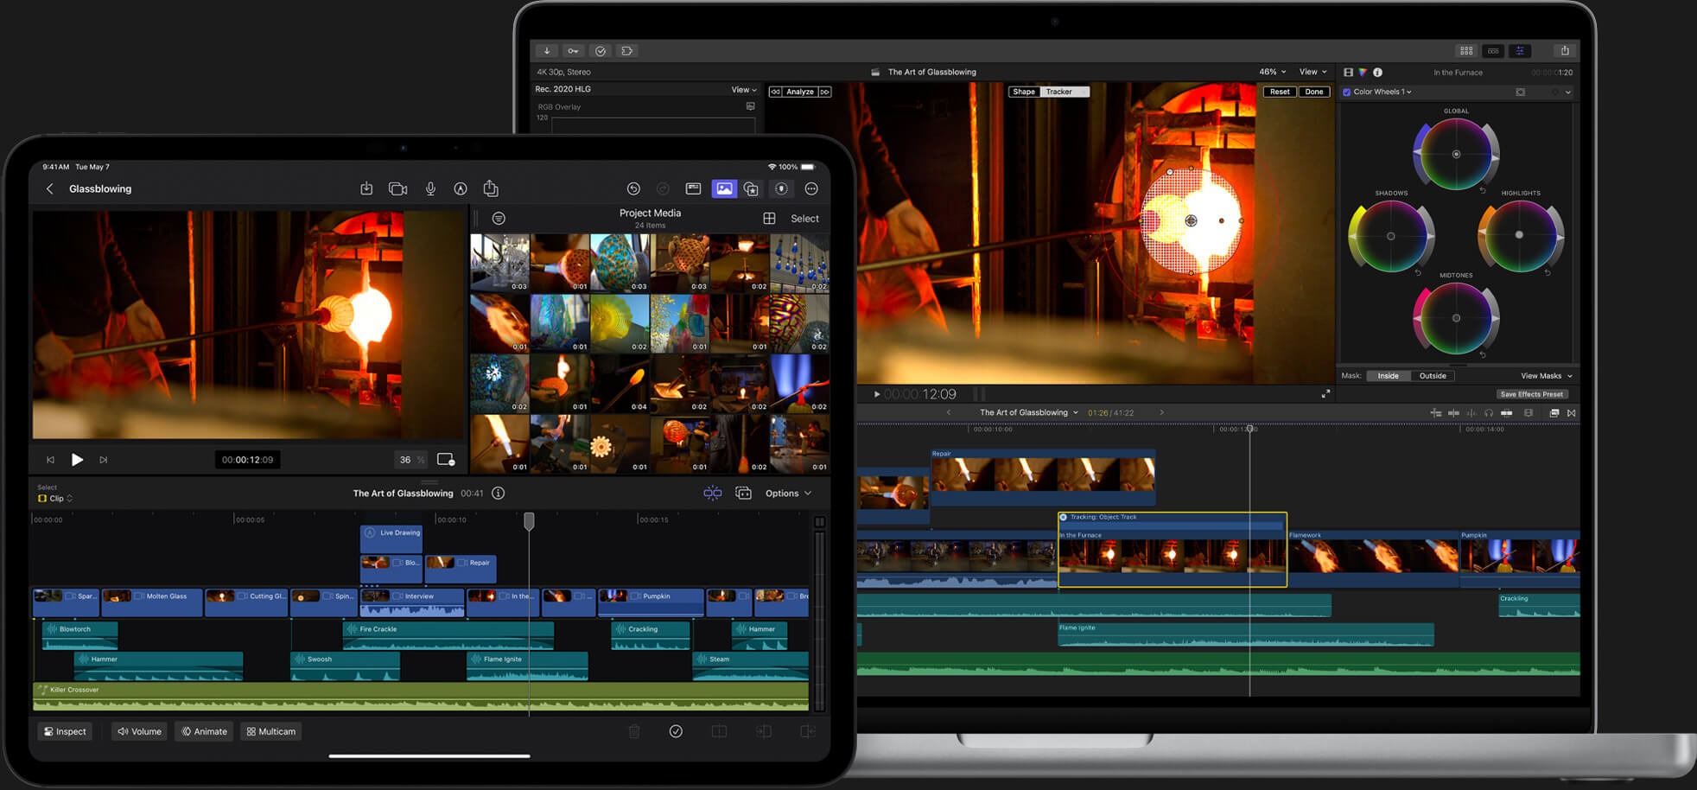1697x790 pixels.
Task: Show info for The Art of Glassblowing
Action: pos(499,493)
